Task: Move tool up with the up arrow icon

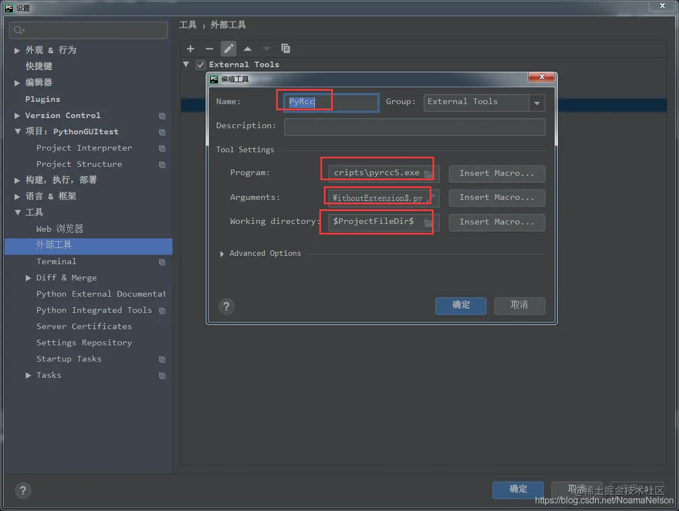Action: pos(248,49)
